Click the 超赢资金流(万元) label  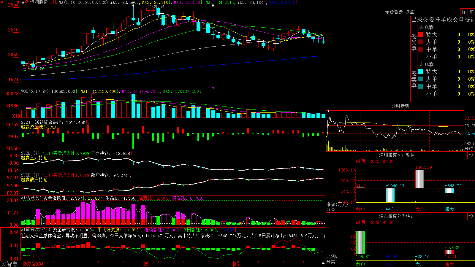(x=38, y=127)
